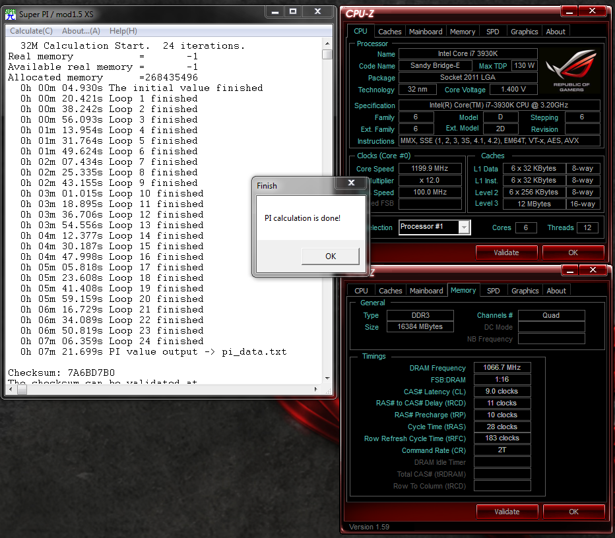Maximize the Super PI window

pos(293,12)
